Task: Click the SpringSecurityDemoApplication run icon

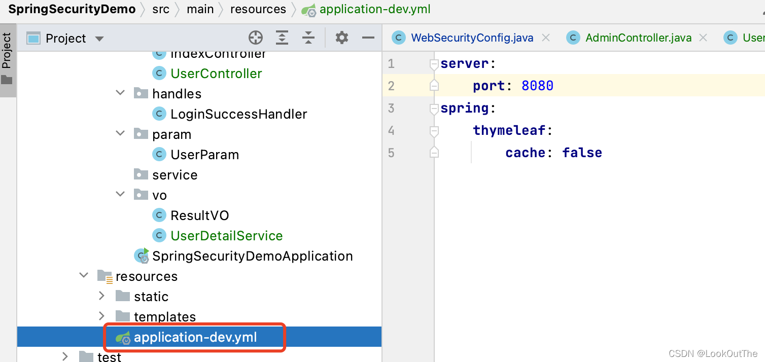Action: pyautogui.click(x=142, y=256)
